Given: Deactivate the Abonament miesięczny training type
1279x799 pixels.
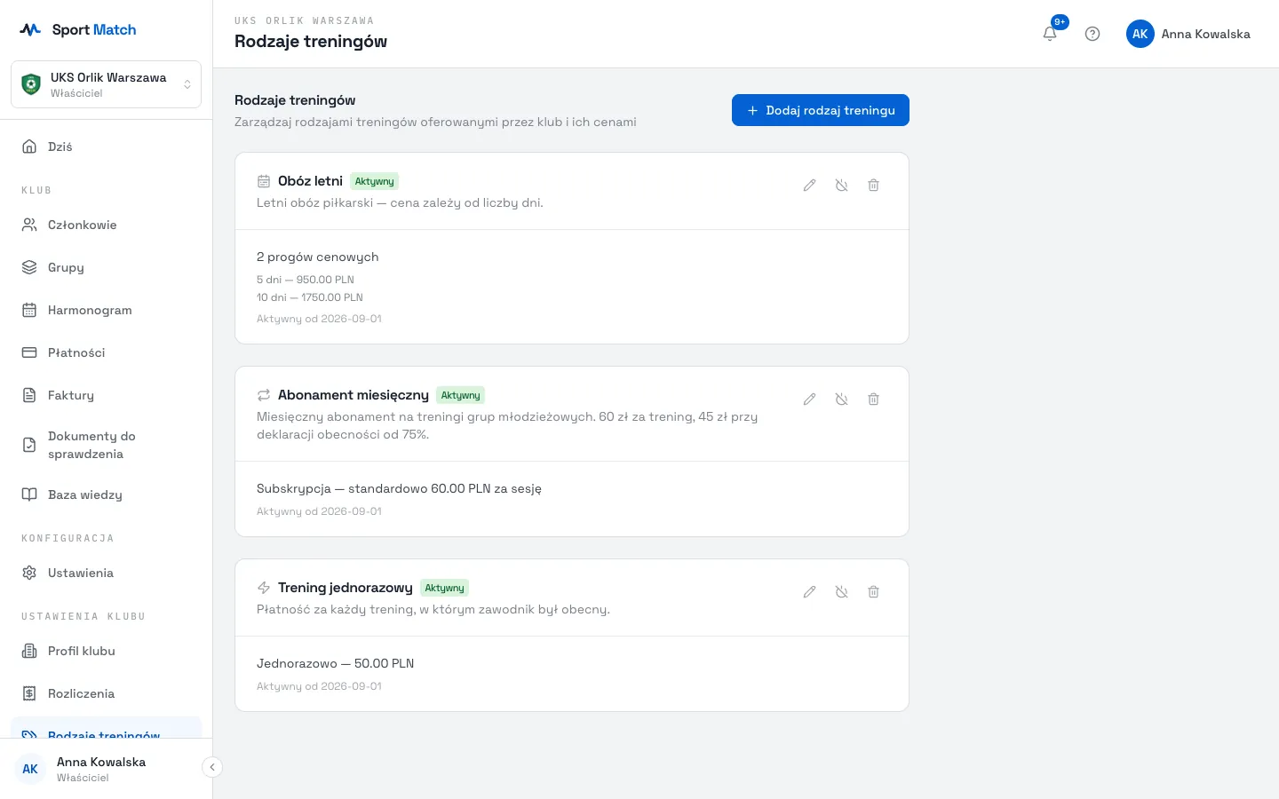Looking at the screenshot, I should (x=841, y=399).
